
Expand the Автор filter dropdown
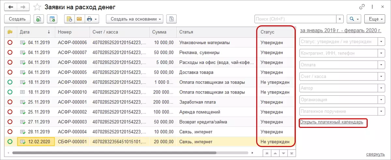pos(382,88)
